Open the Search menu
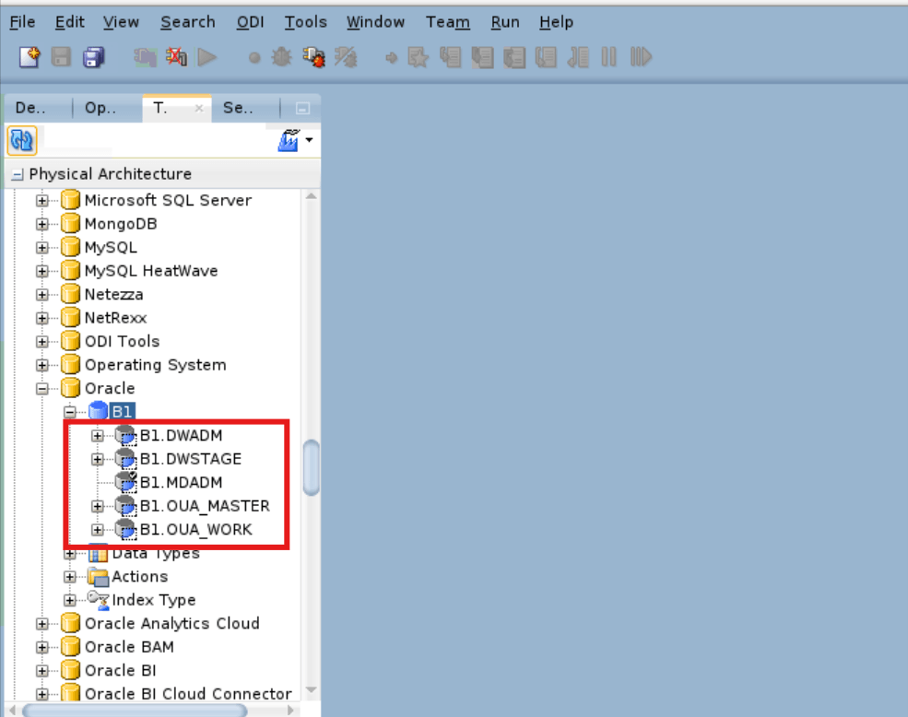Screen dimensions: 908x717 (188, 22)
